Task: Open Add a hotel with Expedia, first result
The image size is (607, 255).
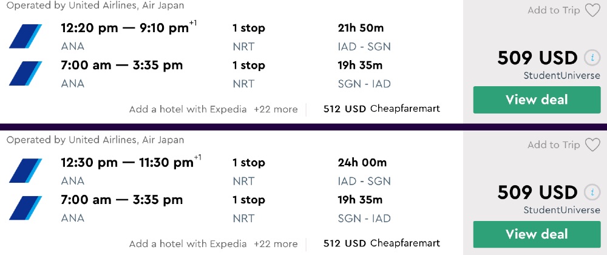Action: coord(188,109)
